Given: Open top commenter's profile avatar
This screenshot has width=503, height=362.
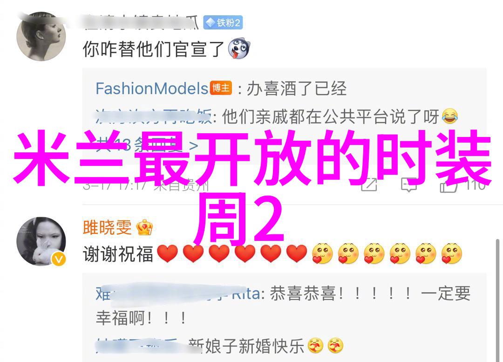Looking at the screenshot, I should coord(41,36).
